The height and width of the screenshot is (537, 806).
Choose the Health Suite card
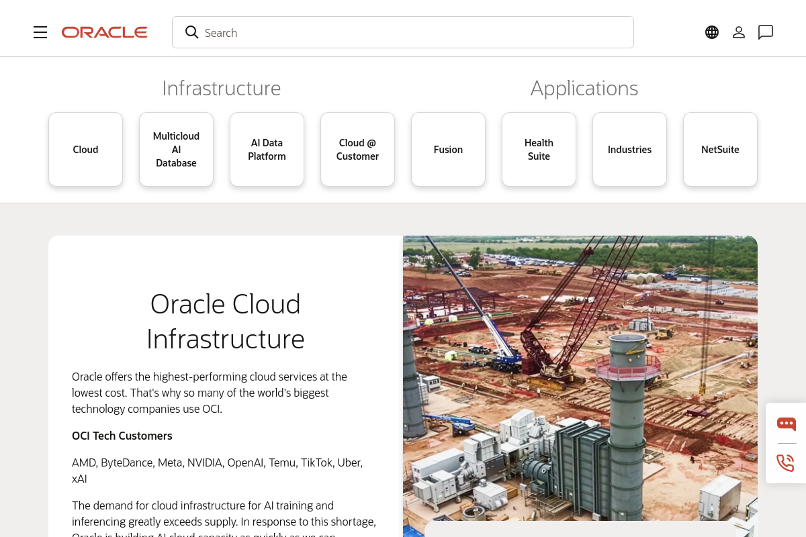pos(539,149)
